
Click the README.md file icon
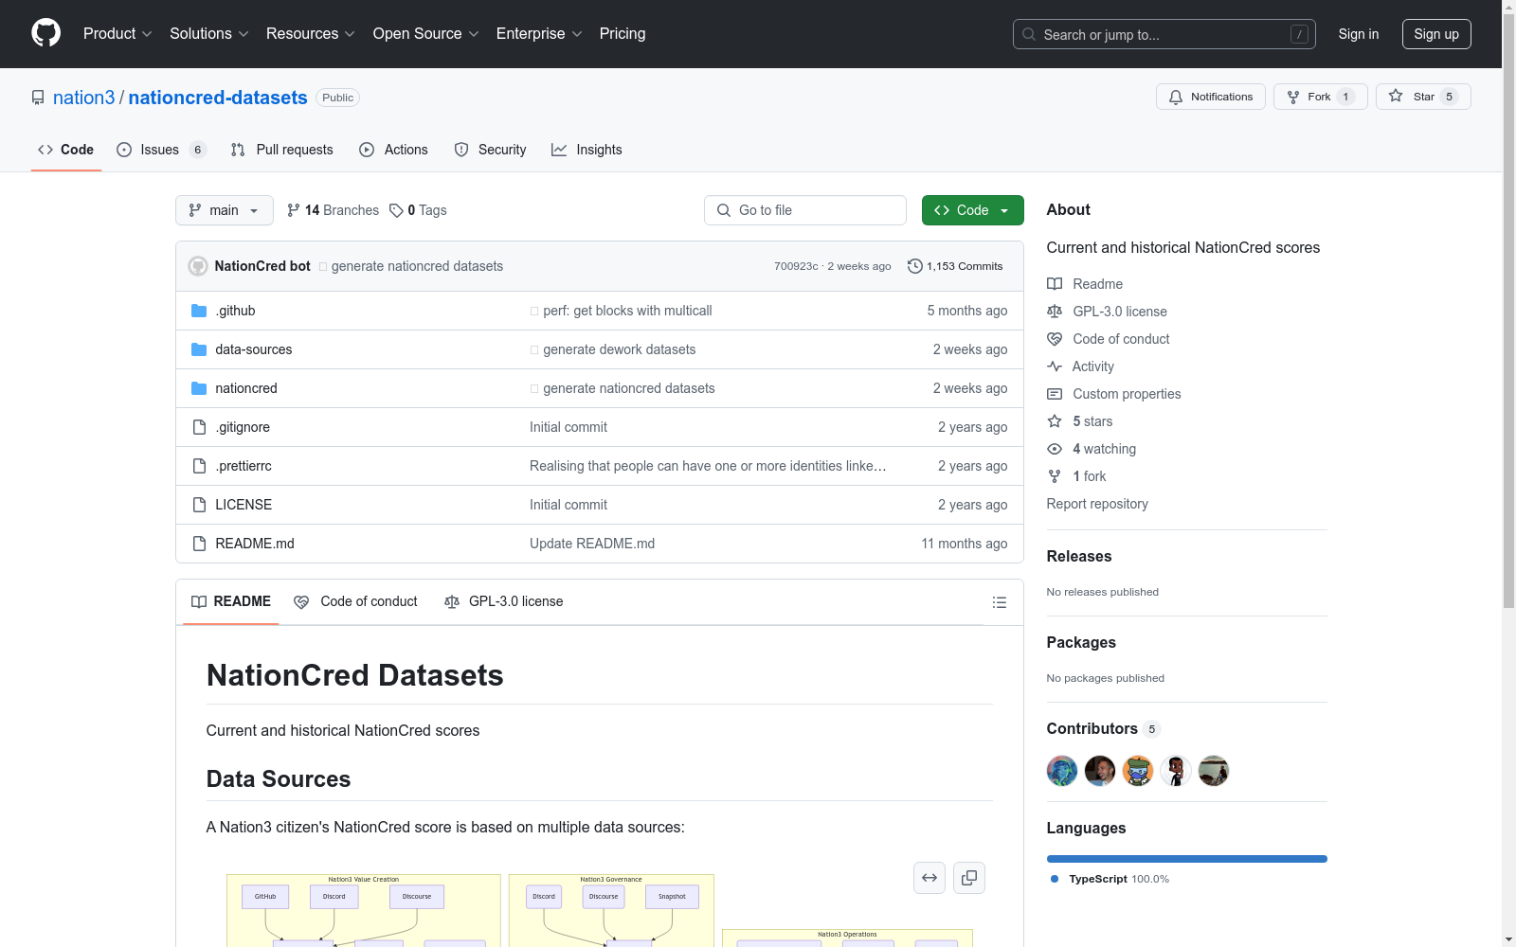click(x=199, y=544)
